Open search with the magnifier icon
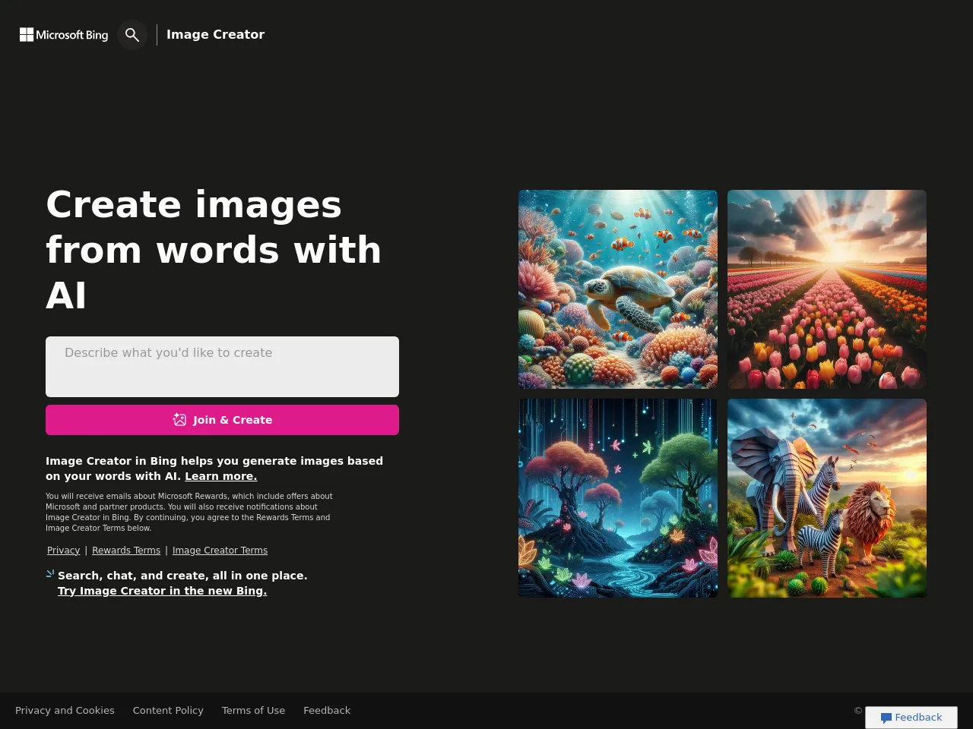Viewport: 973px width, 729px height. (132, 35)
